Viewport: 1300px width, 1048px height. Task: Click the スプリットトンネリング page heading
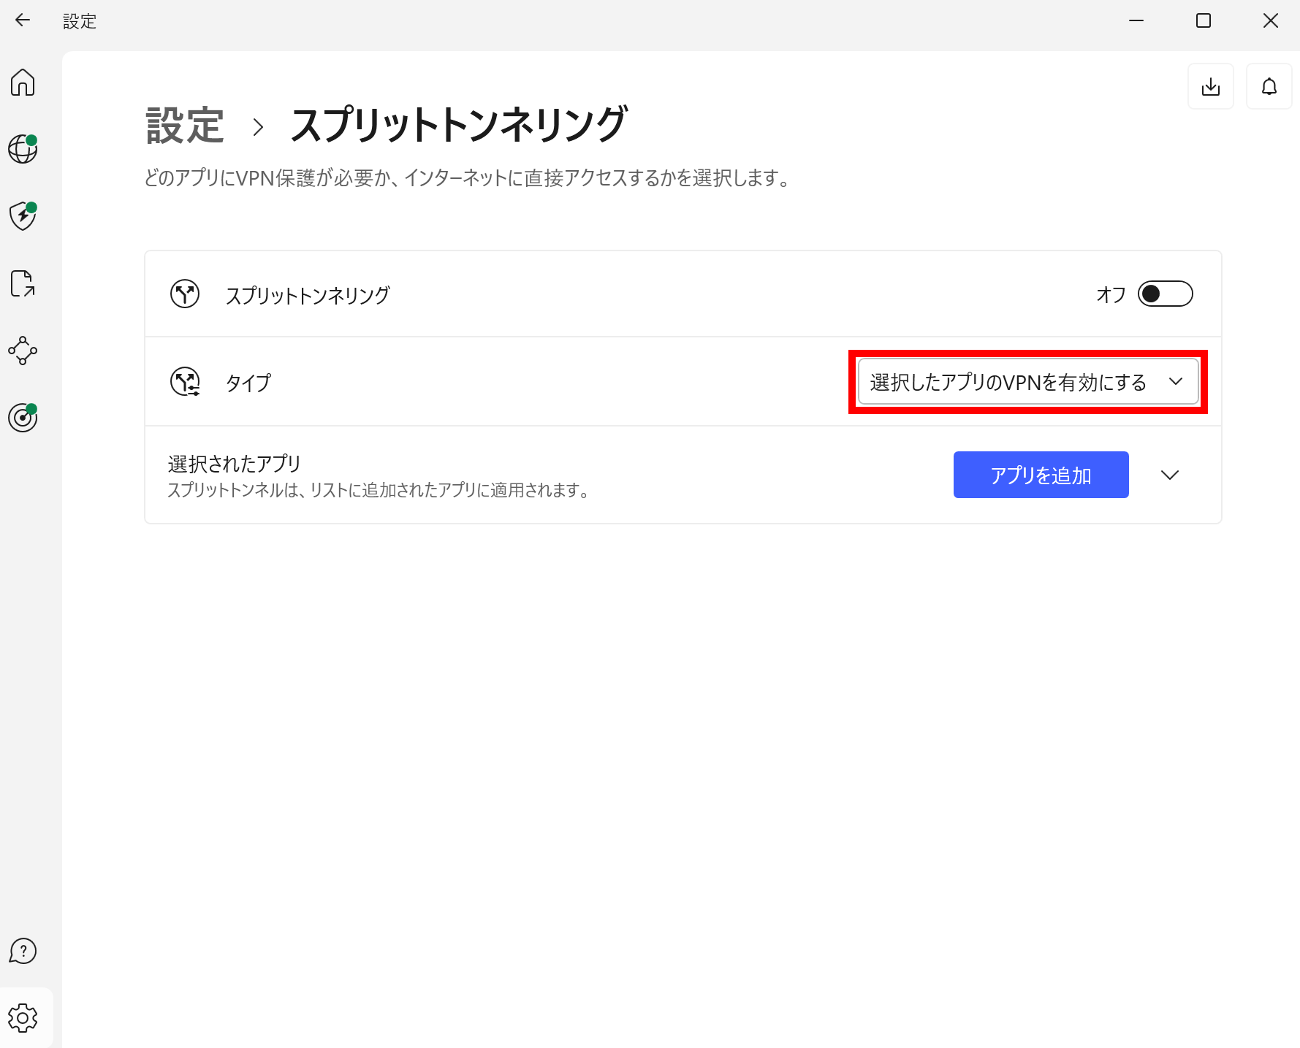pyautogui.click(x=459, y=124)
